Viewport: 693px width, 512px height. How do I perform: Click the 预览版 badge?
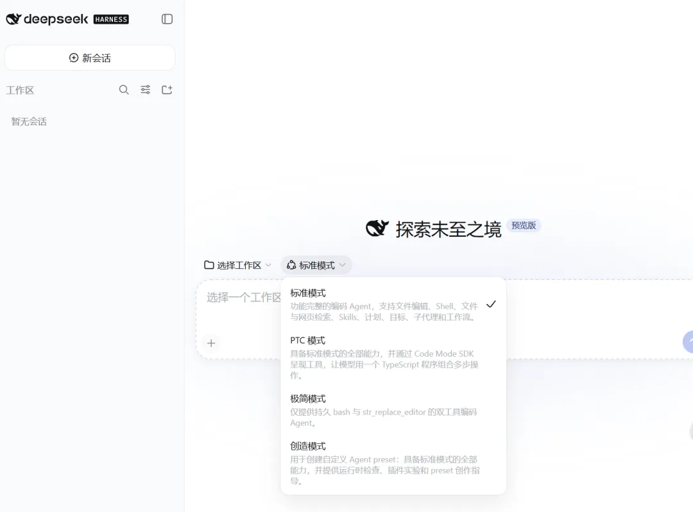524,225
